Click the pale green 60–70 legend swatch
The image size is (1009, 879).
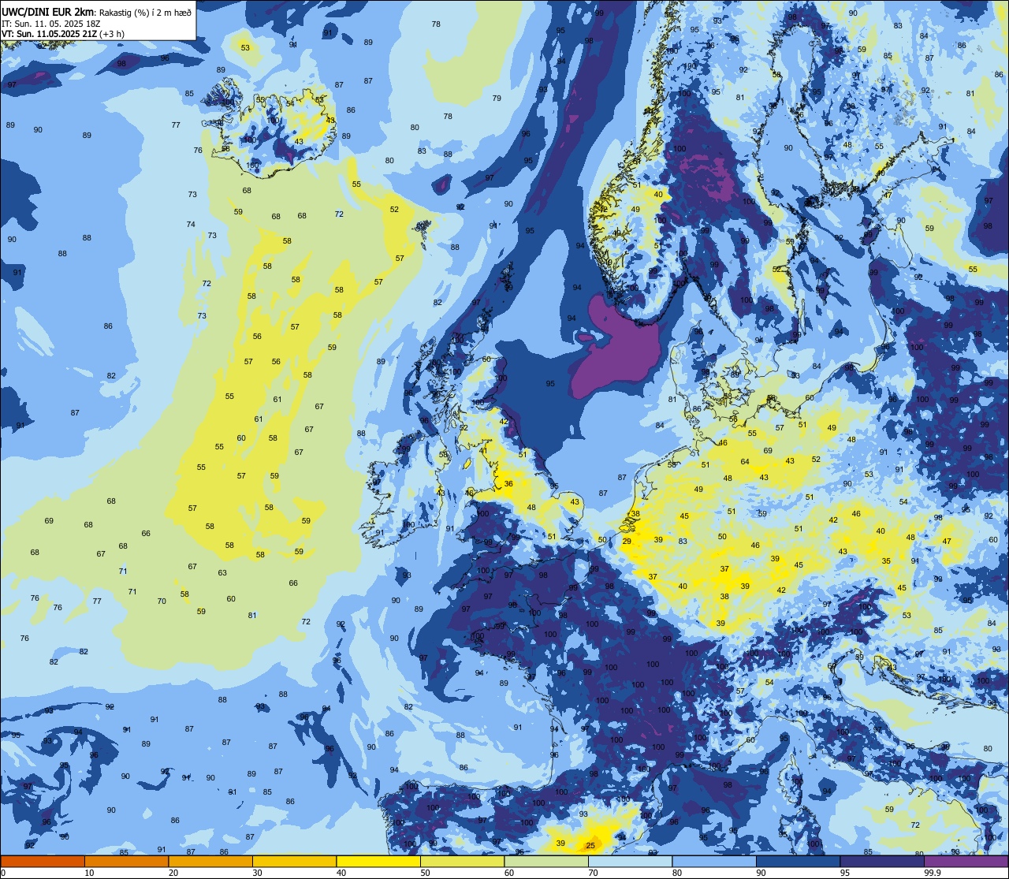(x=546, y=861)
